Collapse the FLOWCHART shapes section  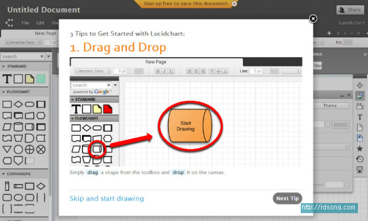pyautogui.click(x=3, y=92)
